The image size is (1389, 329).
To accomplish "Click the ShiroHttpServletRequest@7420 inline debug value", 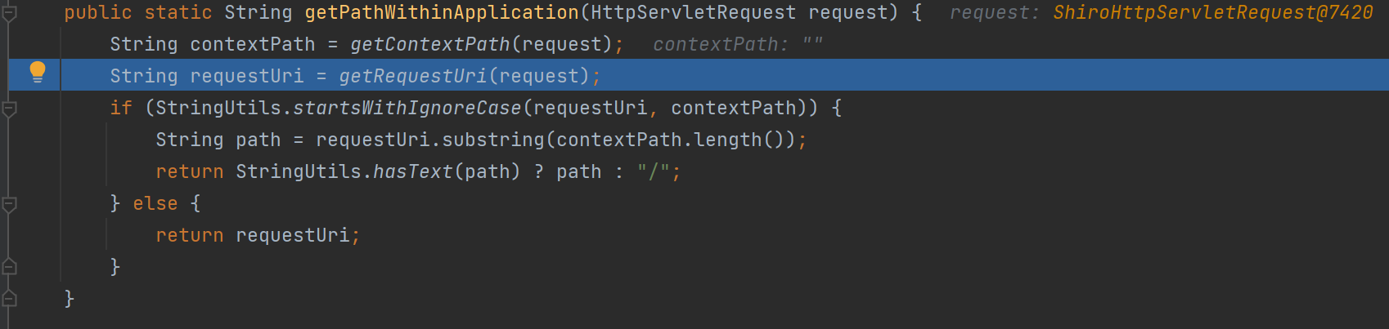I will 1212,13.
